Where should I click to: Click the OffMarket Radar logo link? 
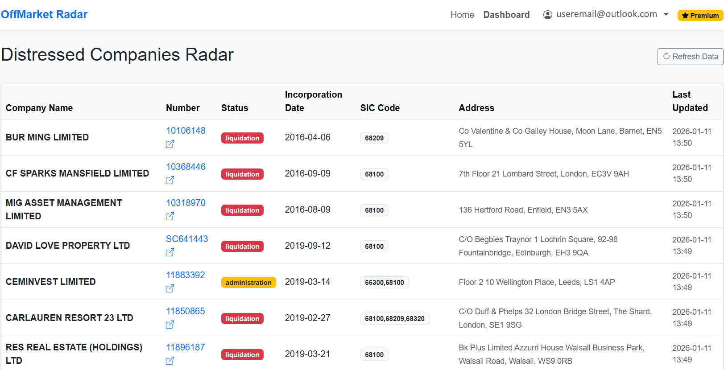click(44, 14)
